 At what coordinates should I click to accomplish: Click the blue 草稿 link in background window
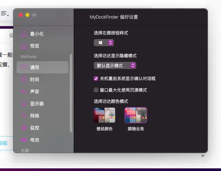tap(4, 143)
